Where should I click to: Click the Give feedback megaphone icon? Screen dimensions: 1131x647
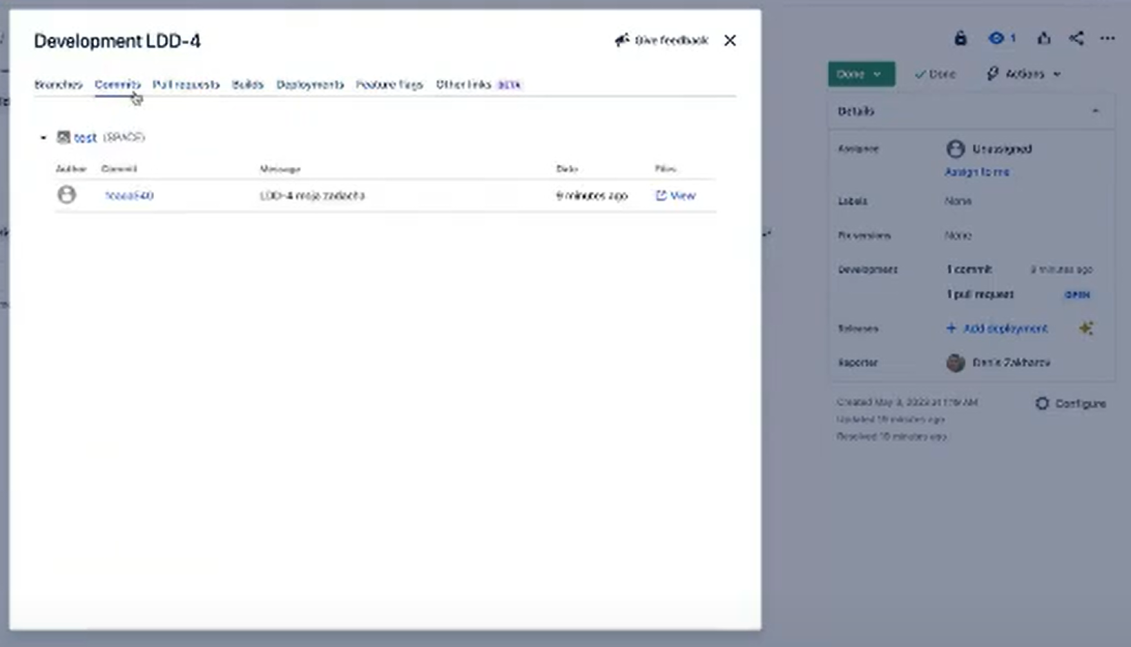622,40
